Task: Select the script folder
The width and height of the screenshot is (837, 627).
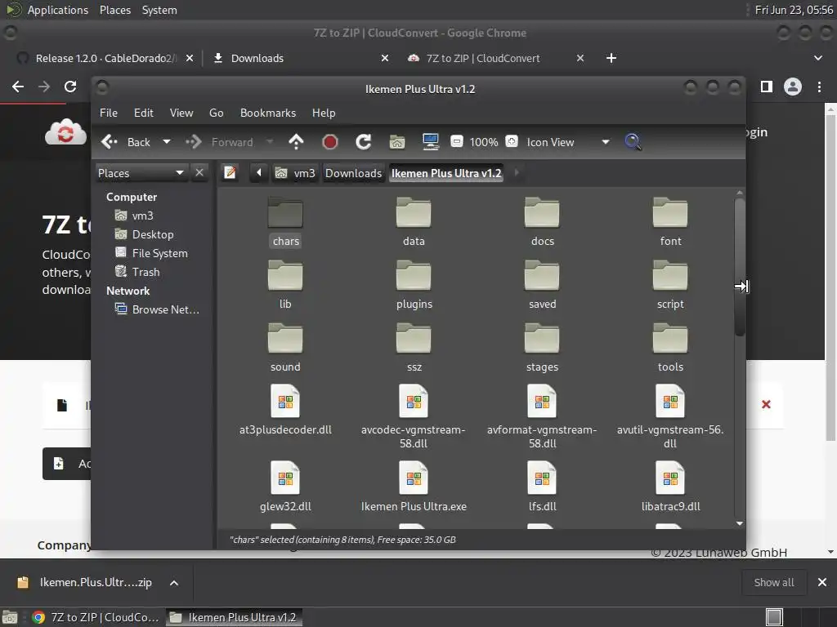Action: [670, 284]
